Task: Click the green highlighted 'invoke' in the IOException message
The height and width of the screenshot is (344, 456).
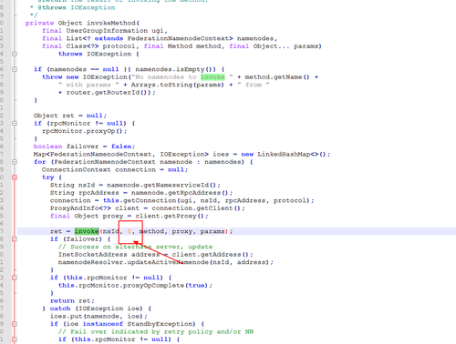Action: point(212,77)
